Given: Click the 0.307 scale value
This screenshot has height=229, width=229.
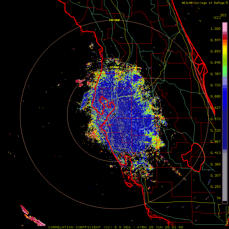Looking at the screenshot, I should point(216,176).
